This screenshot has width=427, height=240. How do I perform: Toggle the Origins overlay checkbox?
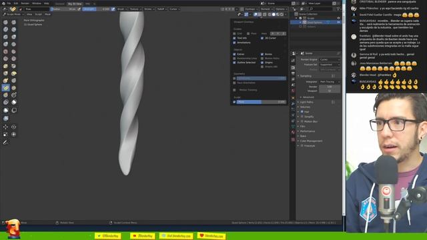coord(262,63)
